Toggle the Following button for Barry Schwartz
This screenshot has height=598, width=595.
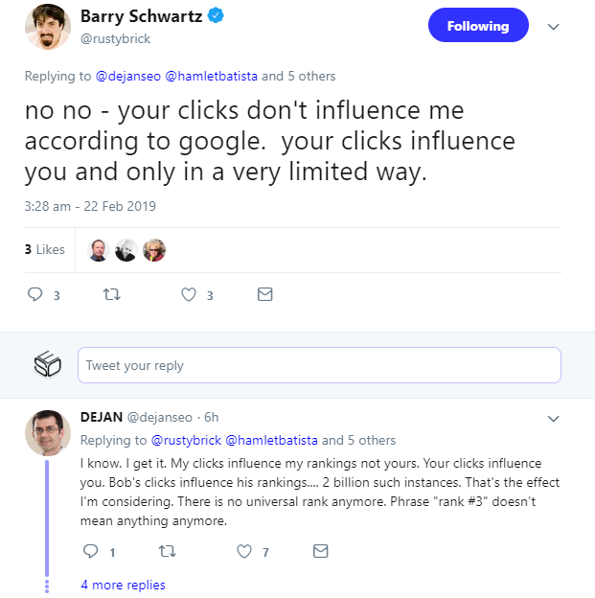tap(477, 25)
